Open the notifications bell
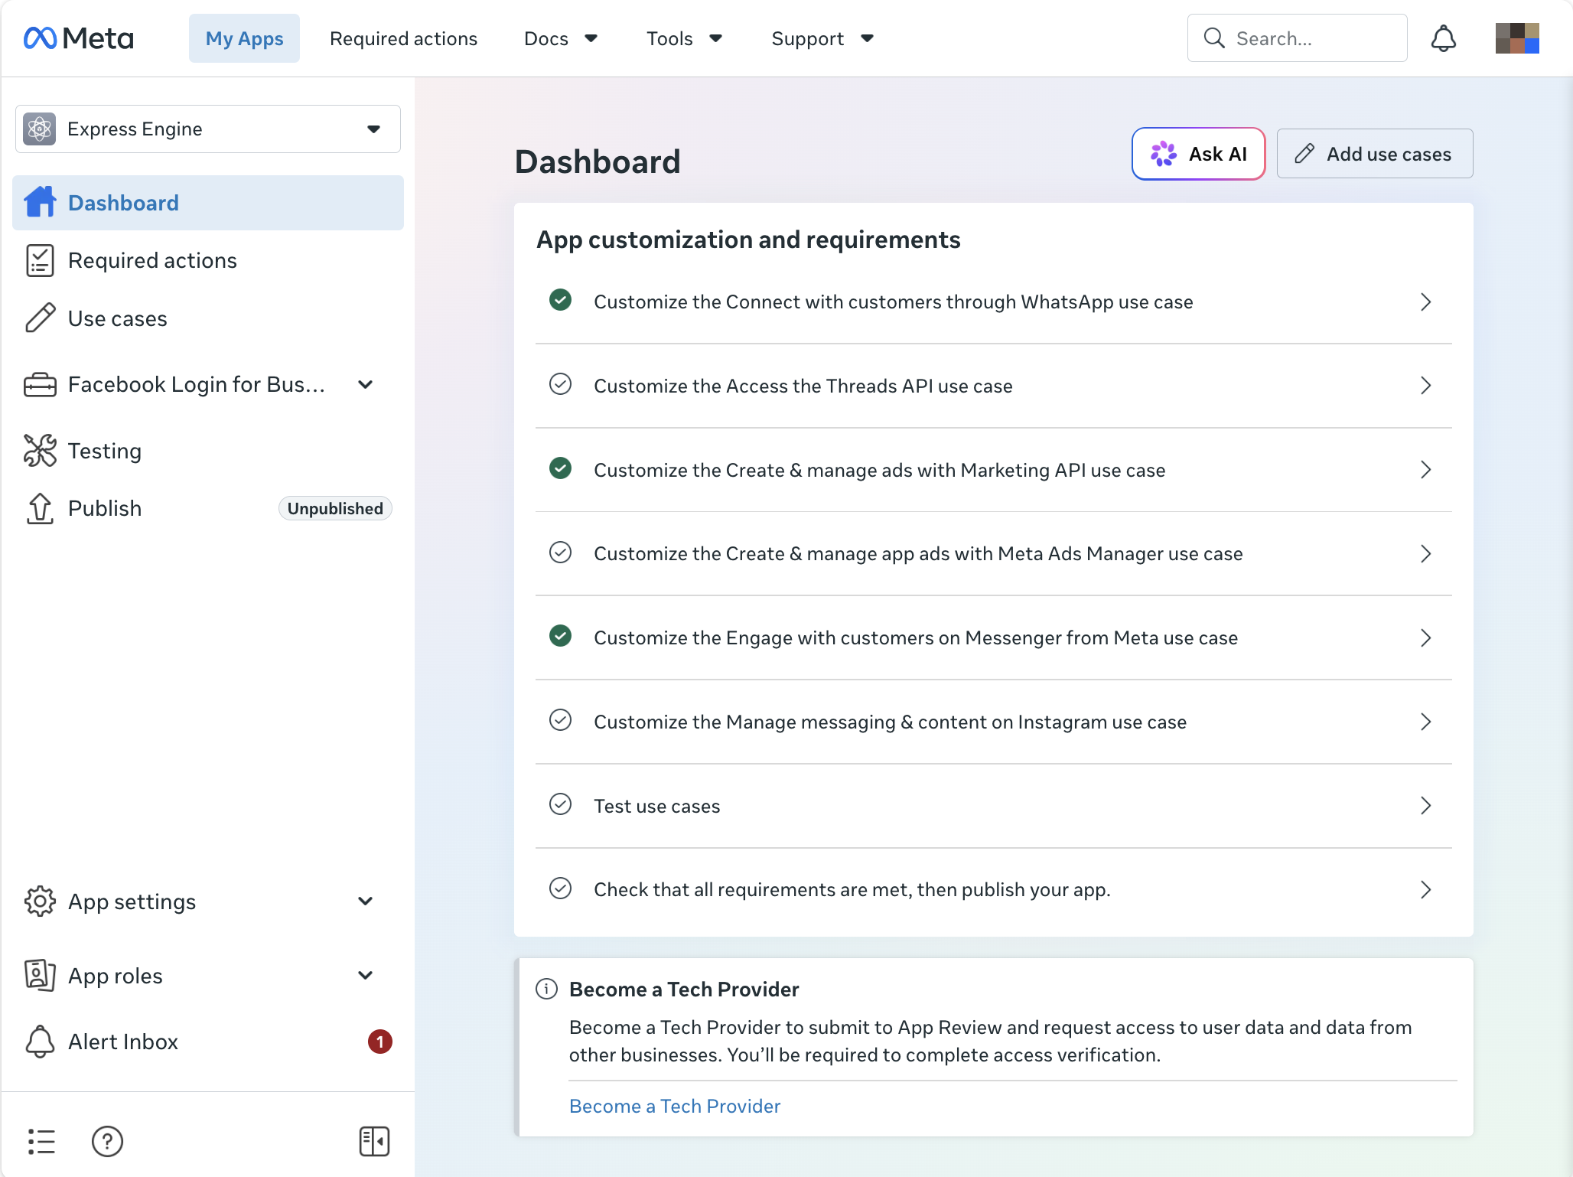Viewport: 1573px width, 1177px height. (1443, 38)
